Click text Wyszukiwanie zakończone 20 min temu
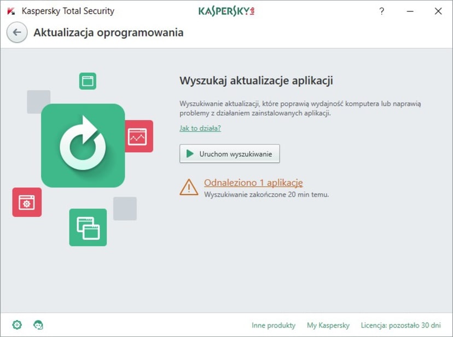This screenshot has width=453, height=337. [266, 195]
